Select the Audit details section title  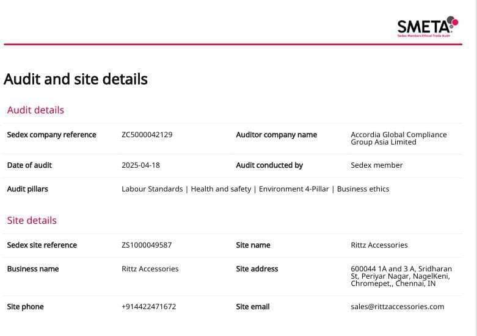click(x=35, y=110)
